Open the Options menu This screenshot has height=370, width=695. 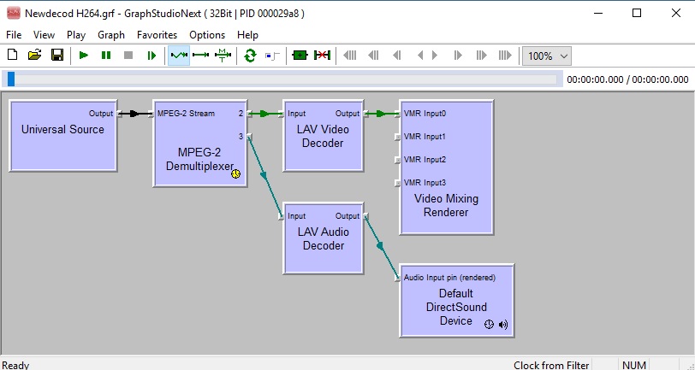click(207, 35)
